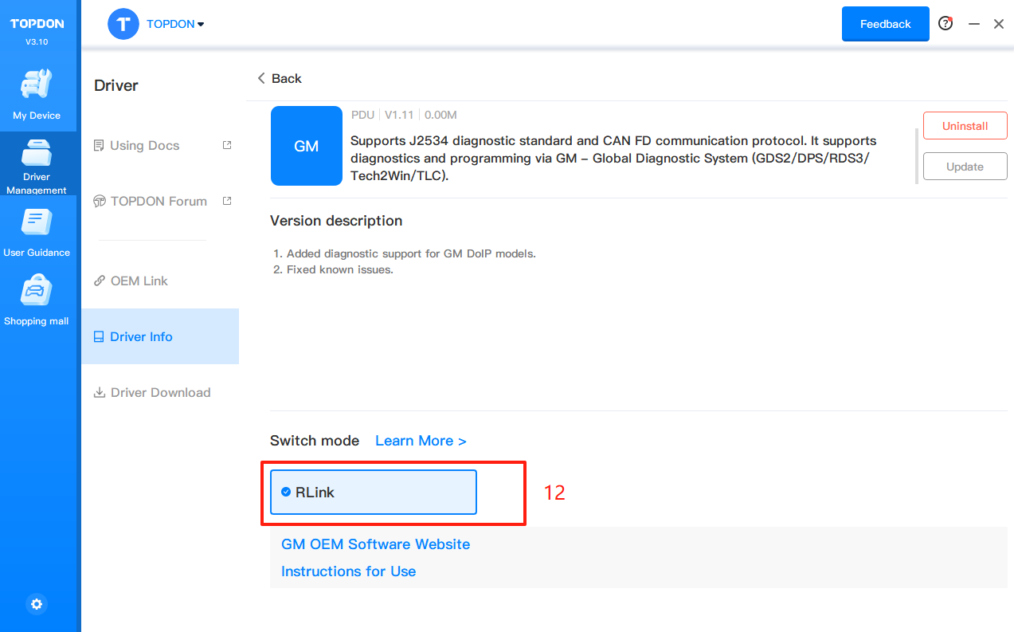
Task: Click the TOPDON round logo avatar
Action: (x=123, y=24)
